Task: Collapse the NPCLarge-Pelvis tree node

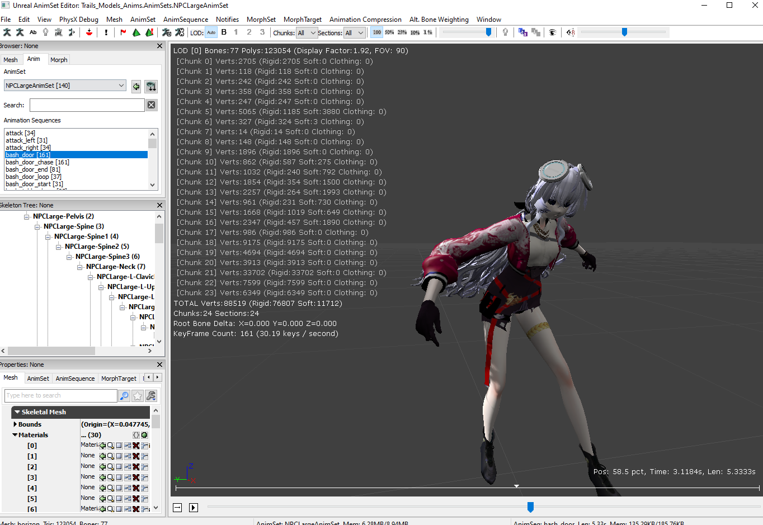Action: click(27, 216)
